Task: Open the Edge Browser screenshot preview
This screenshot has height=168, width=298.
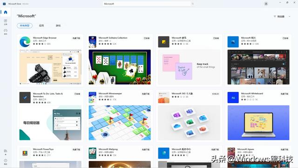Action: pos(50,67)
